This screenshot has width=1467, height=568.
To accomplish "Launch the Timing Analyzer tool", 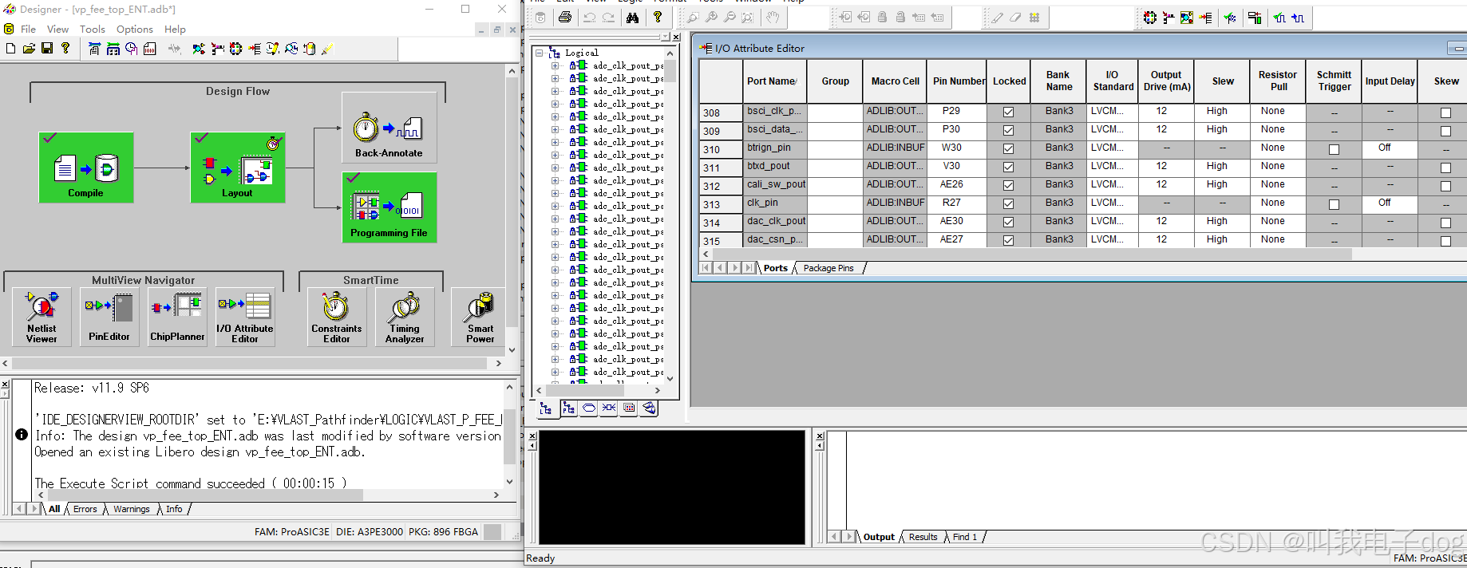I will pos(405,317).
